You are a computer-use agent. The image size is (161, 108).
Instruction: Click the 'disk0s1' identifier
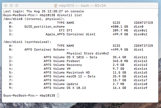click(140, 30)
